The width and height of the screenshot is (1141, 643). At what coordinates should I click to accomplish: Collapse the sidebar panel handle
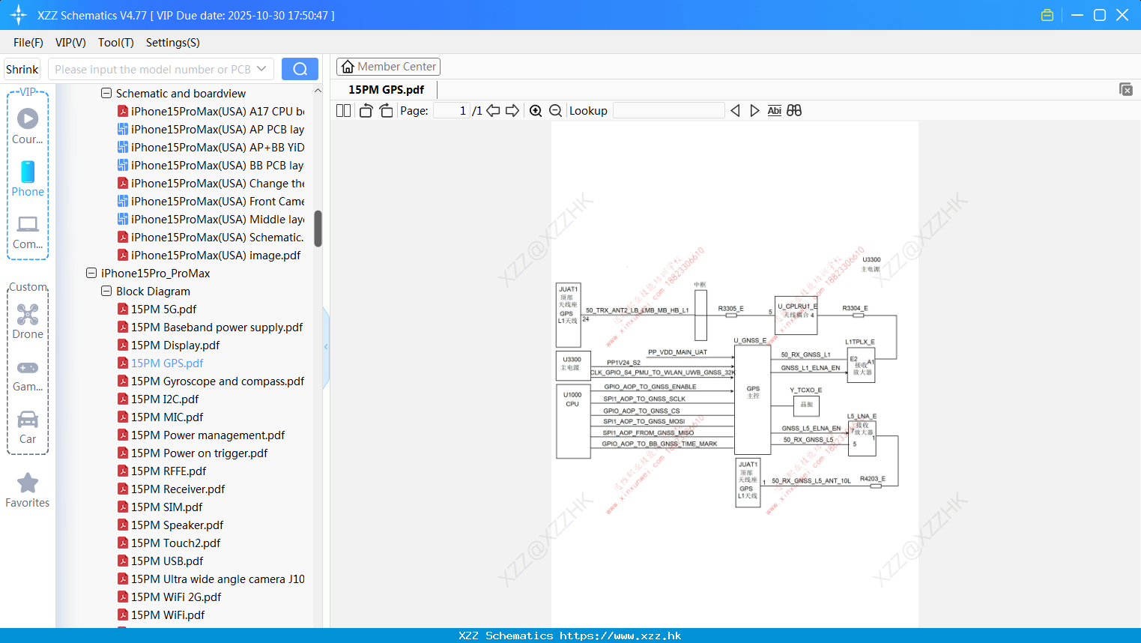pos(326,346)
